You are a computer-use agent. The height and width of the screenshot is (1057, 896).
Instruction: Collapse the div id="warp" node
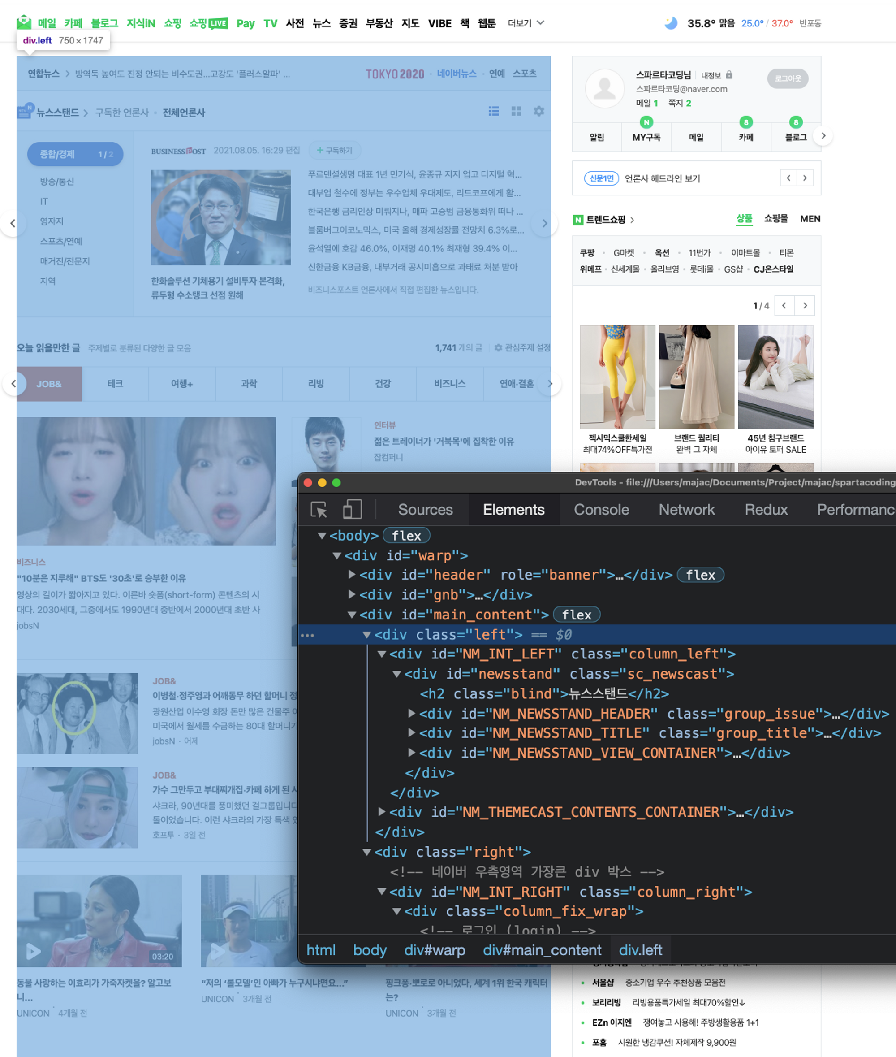[x=337, y=555]
